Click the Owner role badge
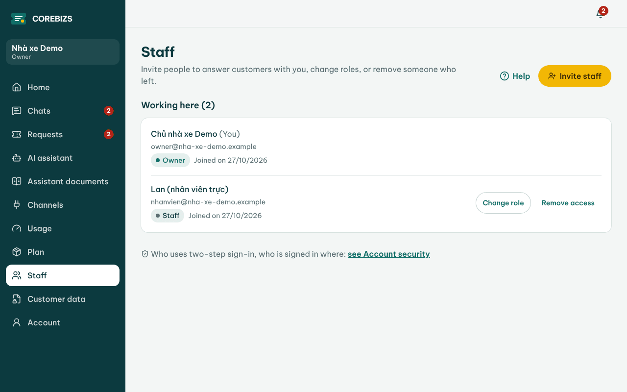 pyautogui.click(x=170, y=160)
